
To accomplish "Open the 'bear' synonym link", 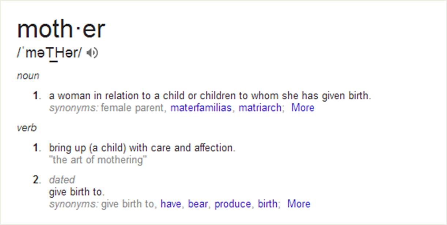I will click(x=198, y=204).
